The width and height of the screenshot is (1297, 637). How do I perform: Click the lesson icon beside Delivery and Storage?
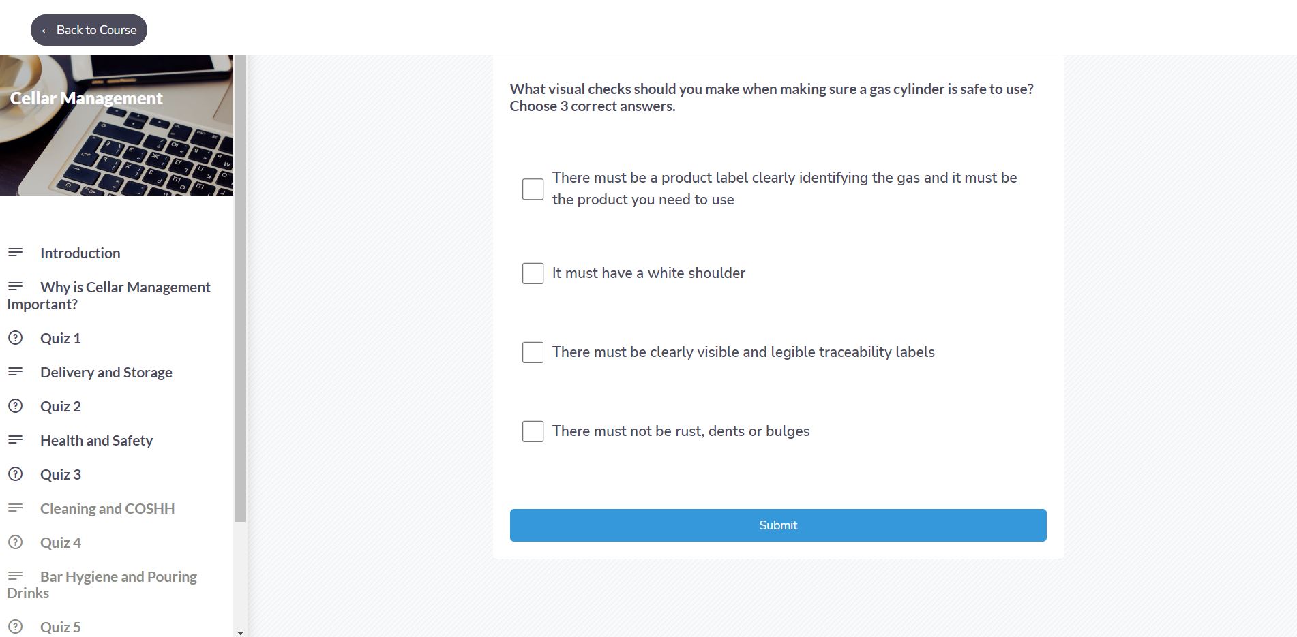click(x=15, y=372)
